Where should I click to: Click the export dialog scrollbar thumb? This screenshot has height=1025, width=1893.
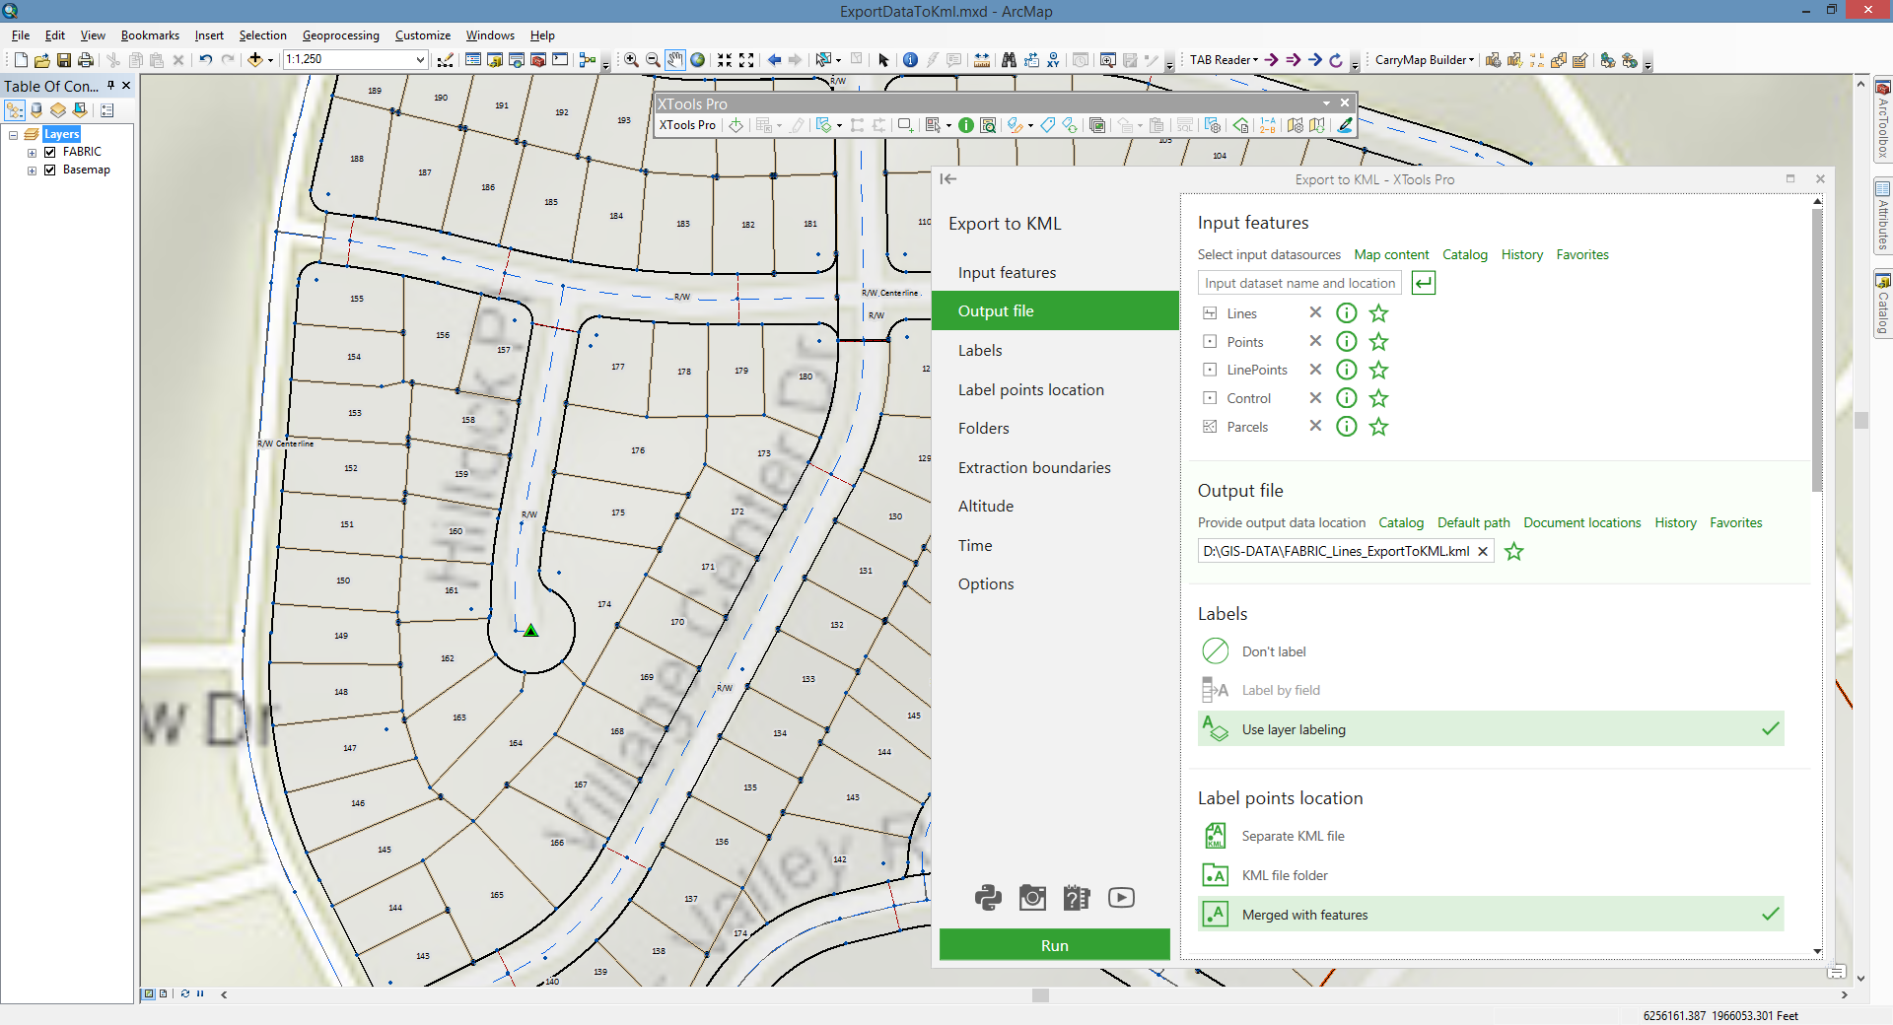[x=1817, y=350]
